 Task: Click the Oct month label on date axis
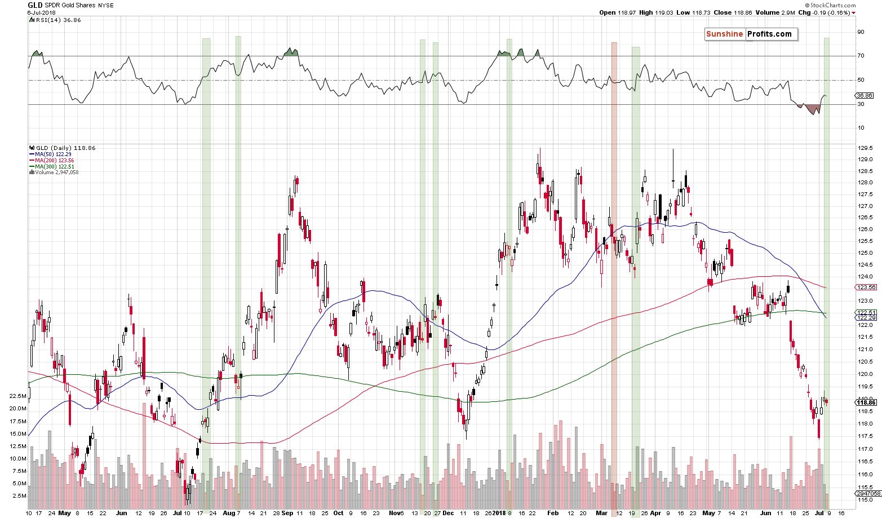[x=339, y=513]
